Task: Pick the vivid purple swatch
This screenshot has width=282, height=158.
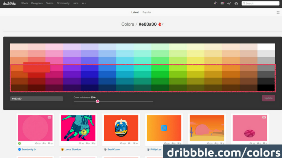Action: (x=72, y=68)
